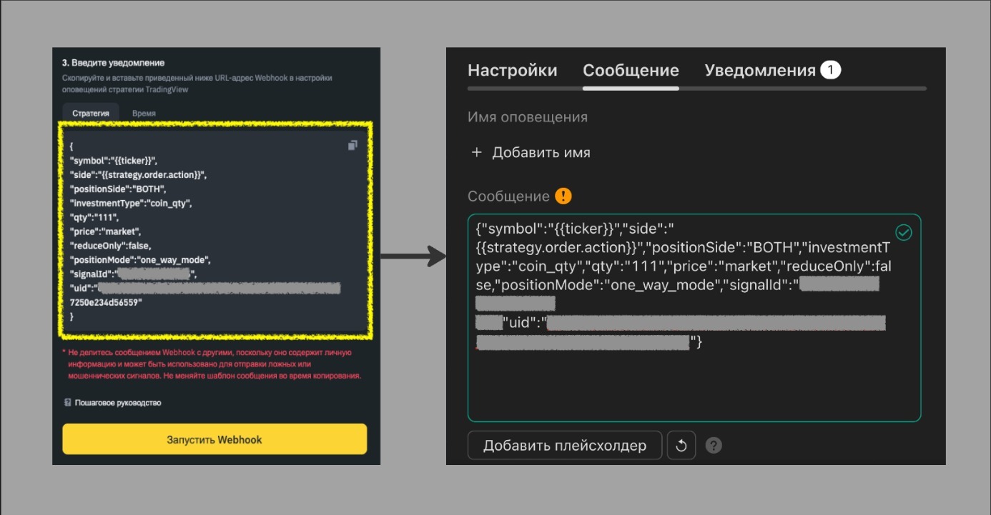The image size is (991, 515).
Task: Click the guide book icon beside Пошаговое руководство
Action: 67,403
